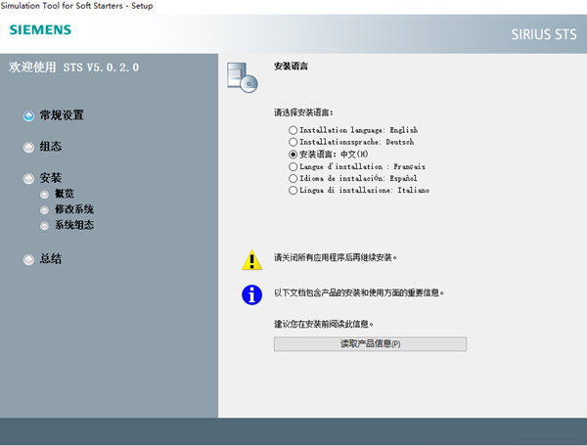587x446 pixels.
Task: Open the 修改系统 sub-step
Action: (x=67, y=209)
